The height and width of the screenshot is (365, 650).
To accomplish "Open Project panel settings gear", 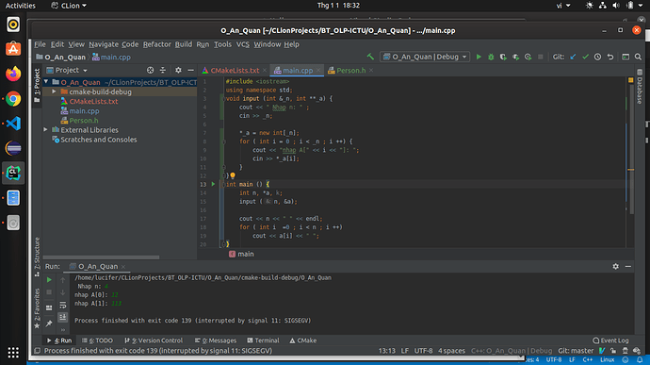I will click(x=178, y=70).
